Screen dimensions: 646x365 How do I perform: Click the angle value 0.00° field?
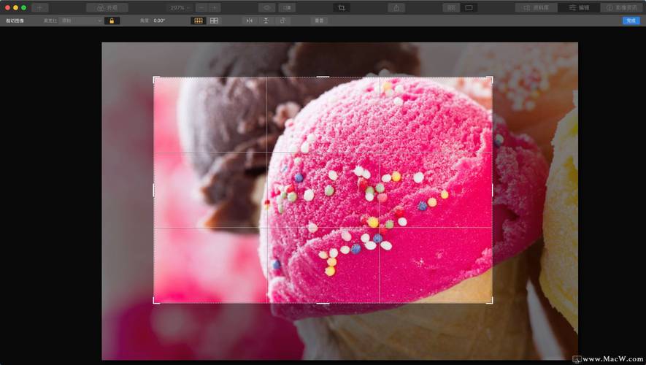159,20
